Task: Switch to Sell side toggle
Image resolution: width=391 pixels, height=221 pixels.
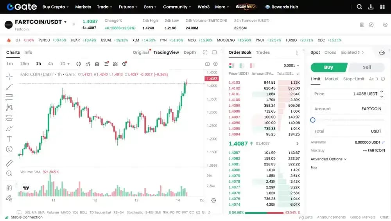Action: coord(367,67)
